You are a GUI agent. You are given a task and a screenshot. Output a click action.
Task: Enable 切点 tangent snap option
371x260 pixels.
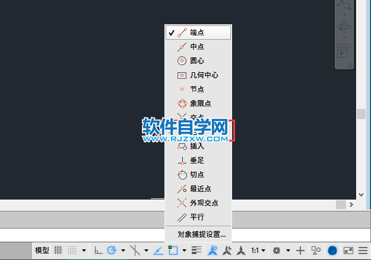click(x=198, y=175)
